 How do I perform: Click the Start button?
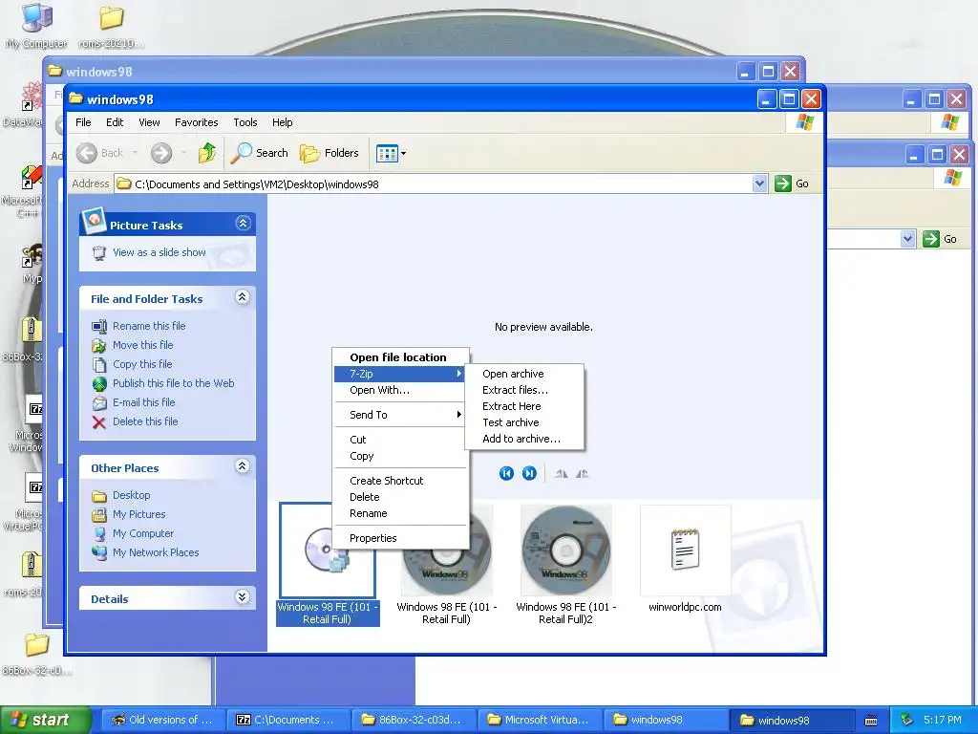pos(45,720)
